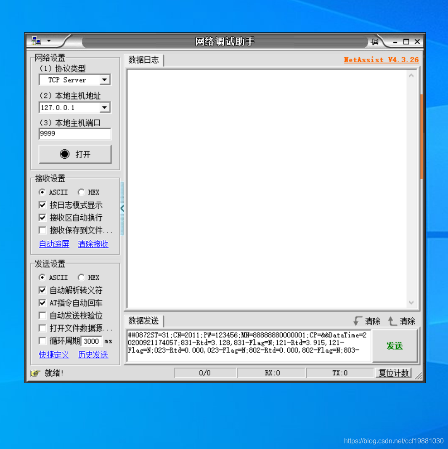Click the log area scroll down arrow

click(x=411, y=303)
